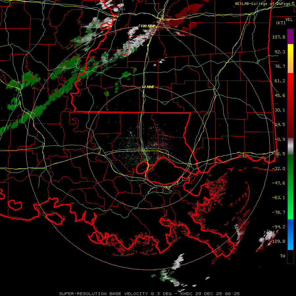Screen dimensions: 296x296
Task: Click the TH legend label
Action: (283, 256)
